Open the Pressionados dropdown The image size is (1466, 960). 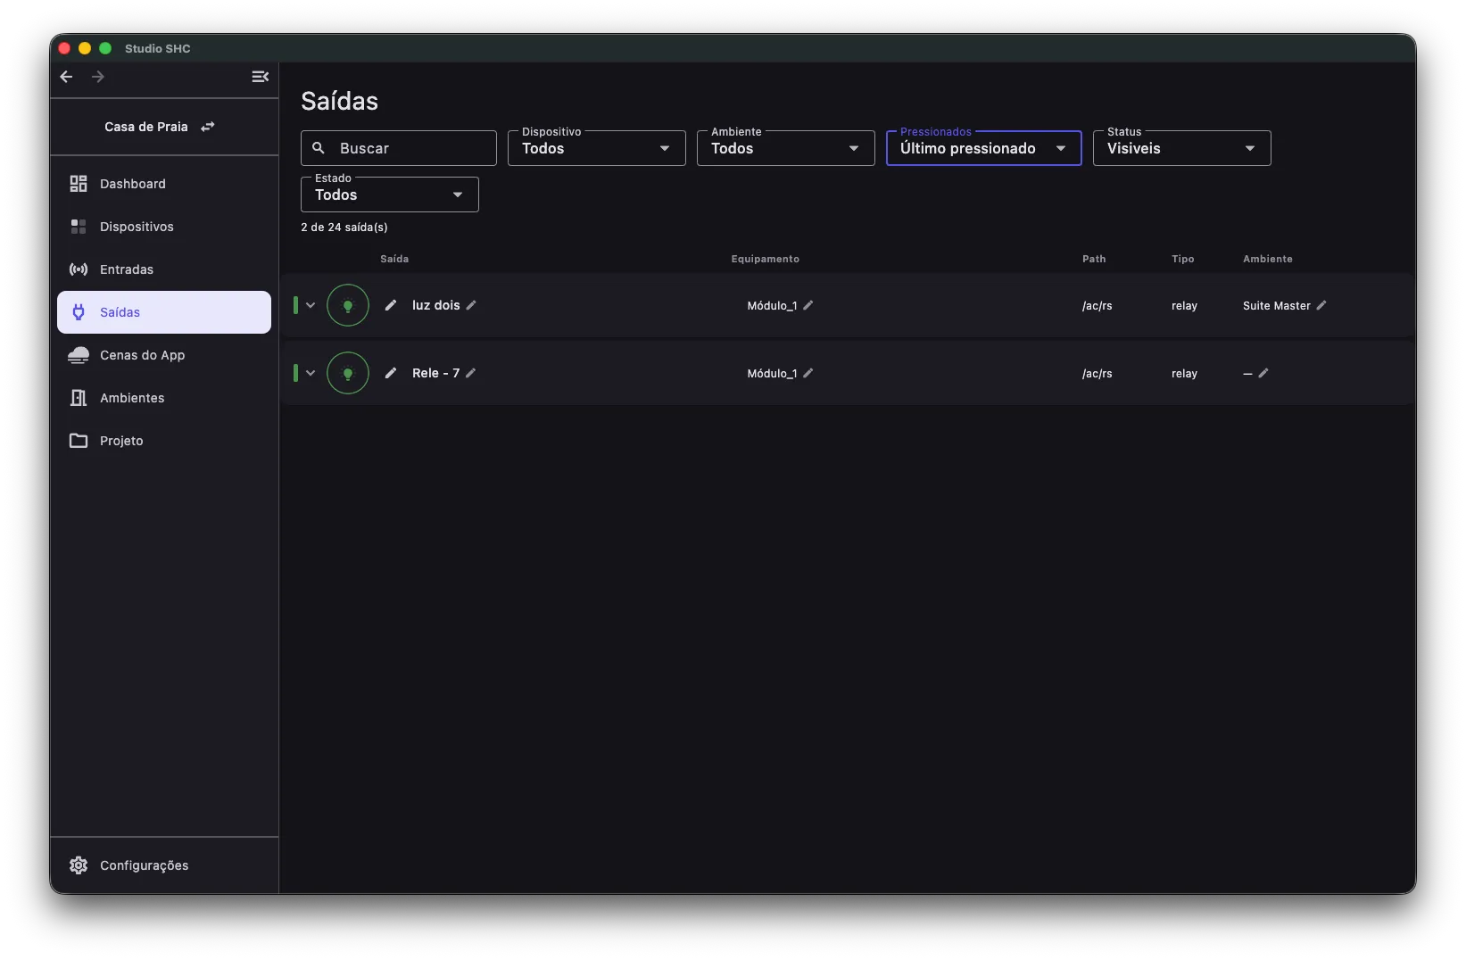pos(983,148)
